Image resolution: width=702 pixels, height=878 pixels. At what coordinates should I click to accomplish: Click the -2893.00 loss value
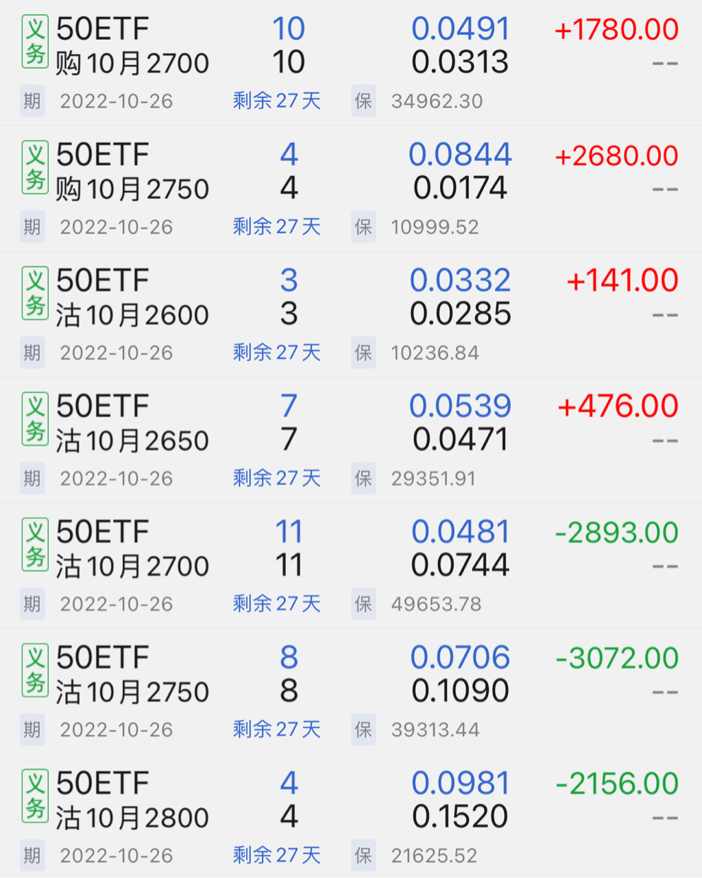[x=616, y=533]
